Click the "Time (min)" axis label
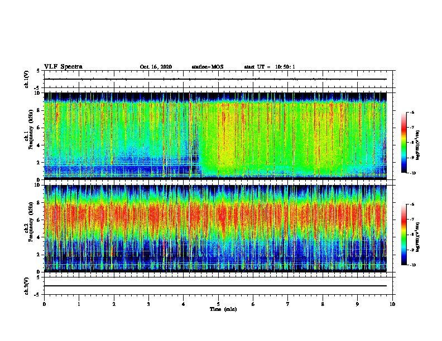This screenshot has height=341, width=442. pyautogui.click(x=223, y=309)
